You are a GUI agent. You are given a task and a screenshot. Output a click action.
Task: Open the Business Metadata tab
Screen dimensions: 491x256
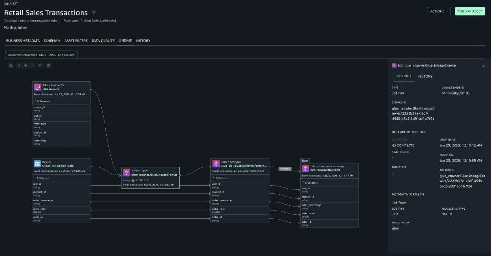(23, 41)
